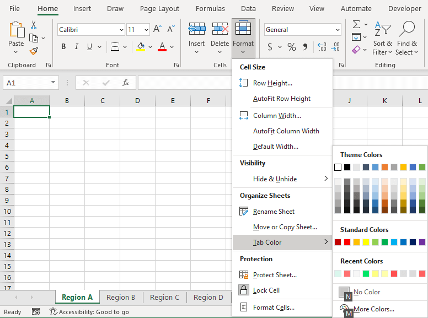428x318 pixels.
Task: Apply the red font color A
Action: pyautogui.click(x=162, y=47)
